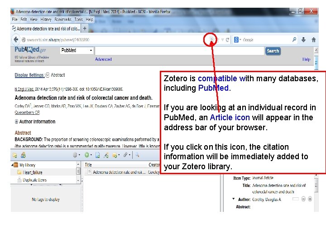Open author Quesenberry CP link
326x245 pixels.
coord(27,113)
